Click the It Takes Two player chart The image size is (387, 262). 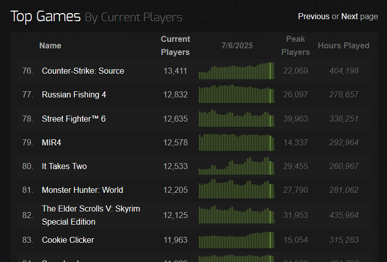tap(236, 166)
